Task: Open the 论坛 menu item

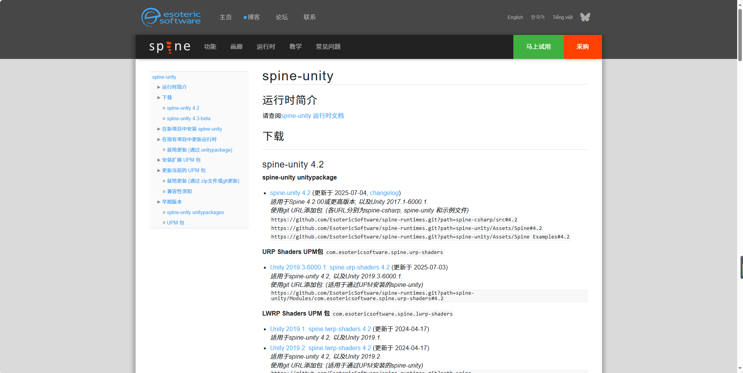Action: pyautogui.click(x=282, y=17)
